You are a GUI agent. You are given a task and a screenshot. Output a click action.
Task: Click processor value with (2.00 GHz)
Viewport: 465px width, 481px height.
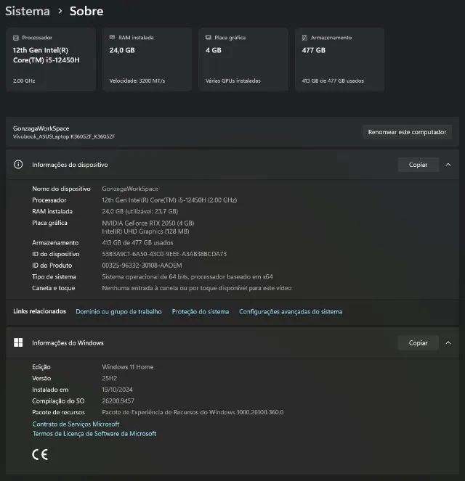pyautogui.click(x=169, y=200)
